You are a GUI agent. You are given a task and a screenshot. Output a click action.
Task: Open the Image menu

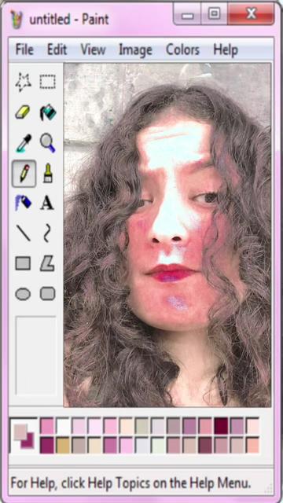[x=135, y=50]
